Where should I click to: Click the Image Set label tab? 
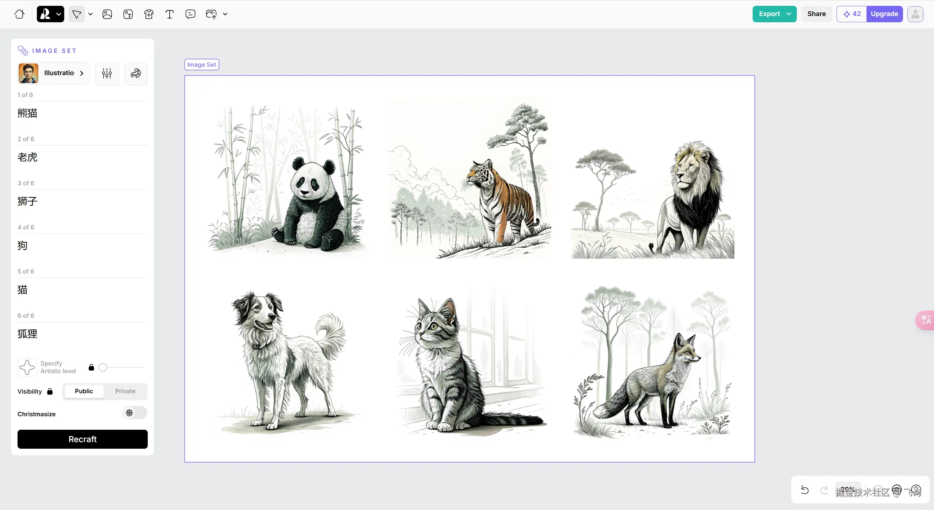pyautogui.click(x=201, y=65)
